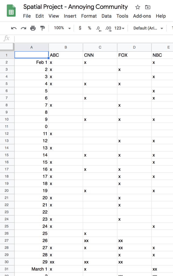Image resolution: width=173 pixels, height=276 pixels.
Task: Activate the paint format tool
Action: (x=42, y=28)
